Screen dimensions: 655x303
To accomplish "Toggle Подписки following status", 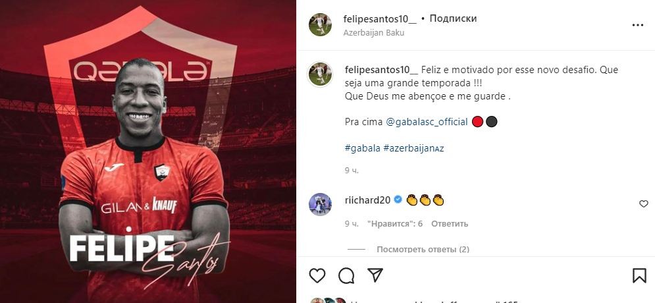I will pos(454,19).
